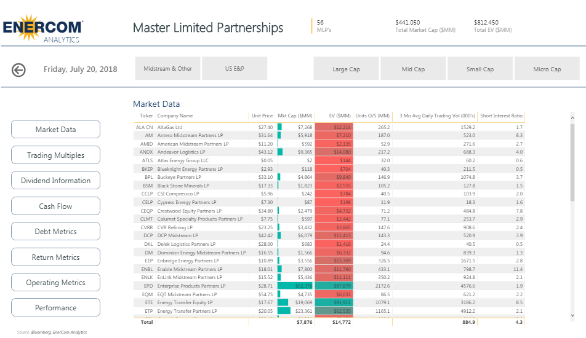Screen dimensions: 586x338
Task: Sort table by Unit Price column header
Action: tap(262, 116)
